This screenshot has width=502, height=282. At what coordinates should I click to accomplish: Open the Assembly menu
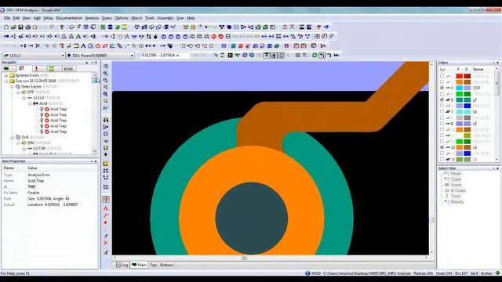point(166,18)
